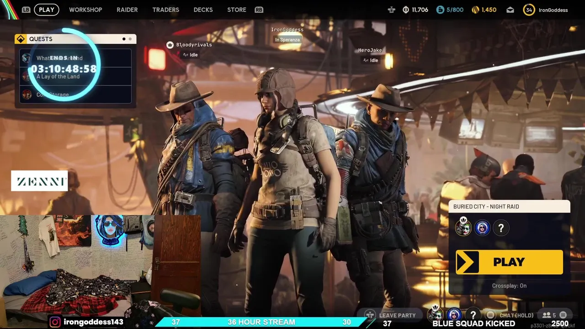585x329 pixels.
Task: Open the DECKS tab
Action: 203,10
